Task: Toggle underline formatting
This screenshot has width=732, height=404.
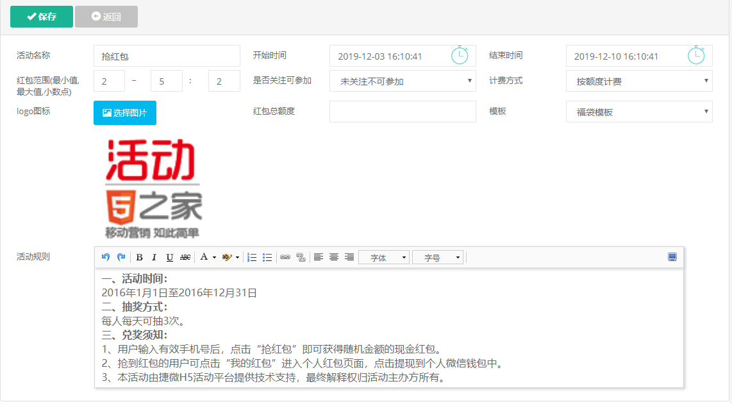Action: (x=169, y=257)
